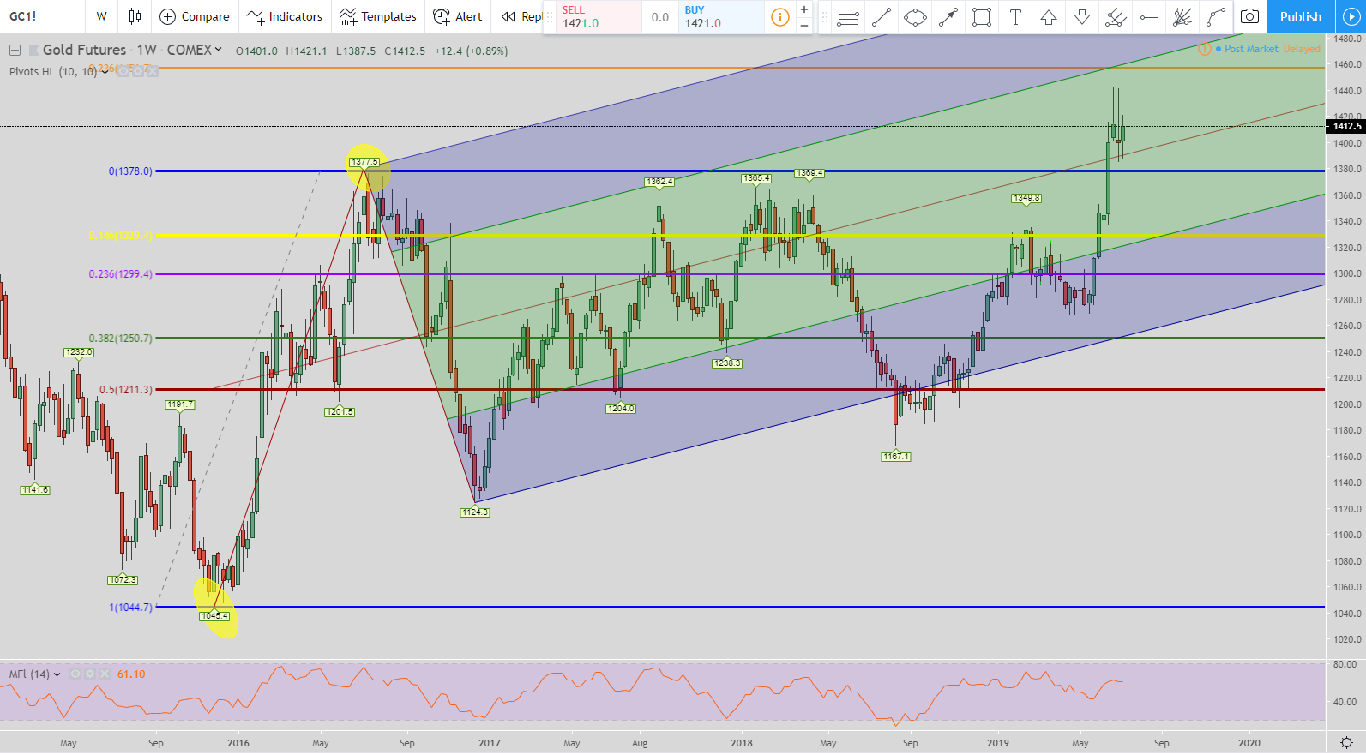1366x755 pixels.
Task: Expand the MFI (14) indicator dropdown
Action: point(57,674)
